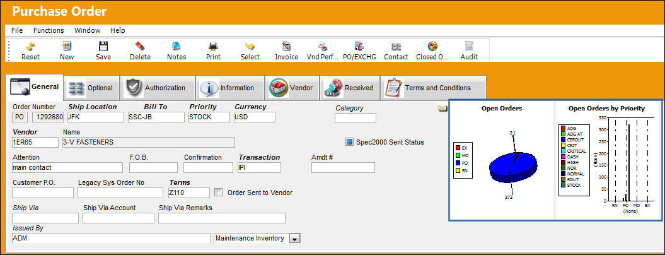This screenshot has width=665, height=255.
Task: Click the Select toolbar icon
Action: click(250, 46)
